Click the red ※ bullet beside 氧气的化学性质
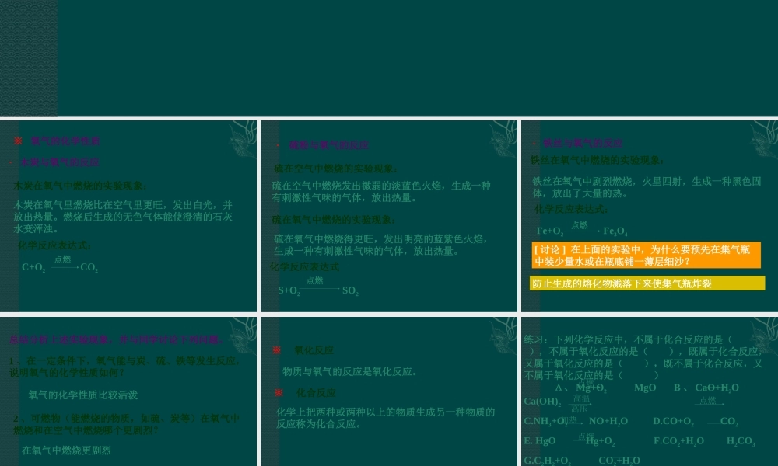This screenshot has width=778, height=466. click(18, 141)
